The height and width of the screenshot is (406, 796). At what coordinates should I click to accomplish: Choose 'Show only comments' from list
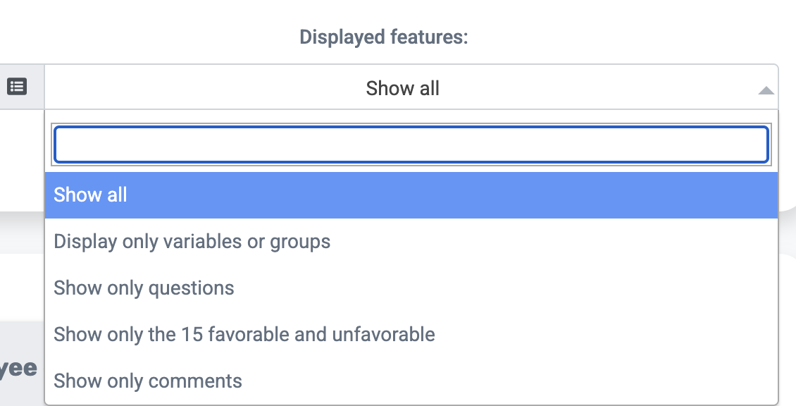click(411, 381)
